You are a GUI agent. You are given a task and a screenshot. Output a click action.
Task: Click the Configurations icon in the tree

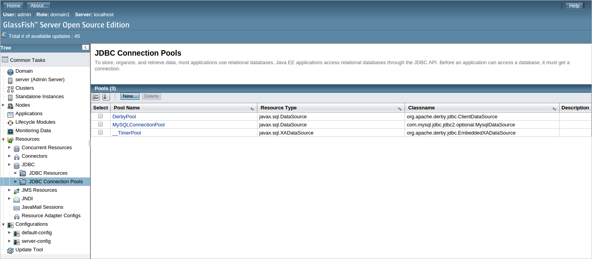10,225
